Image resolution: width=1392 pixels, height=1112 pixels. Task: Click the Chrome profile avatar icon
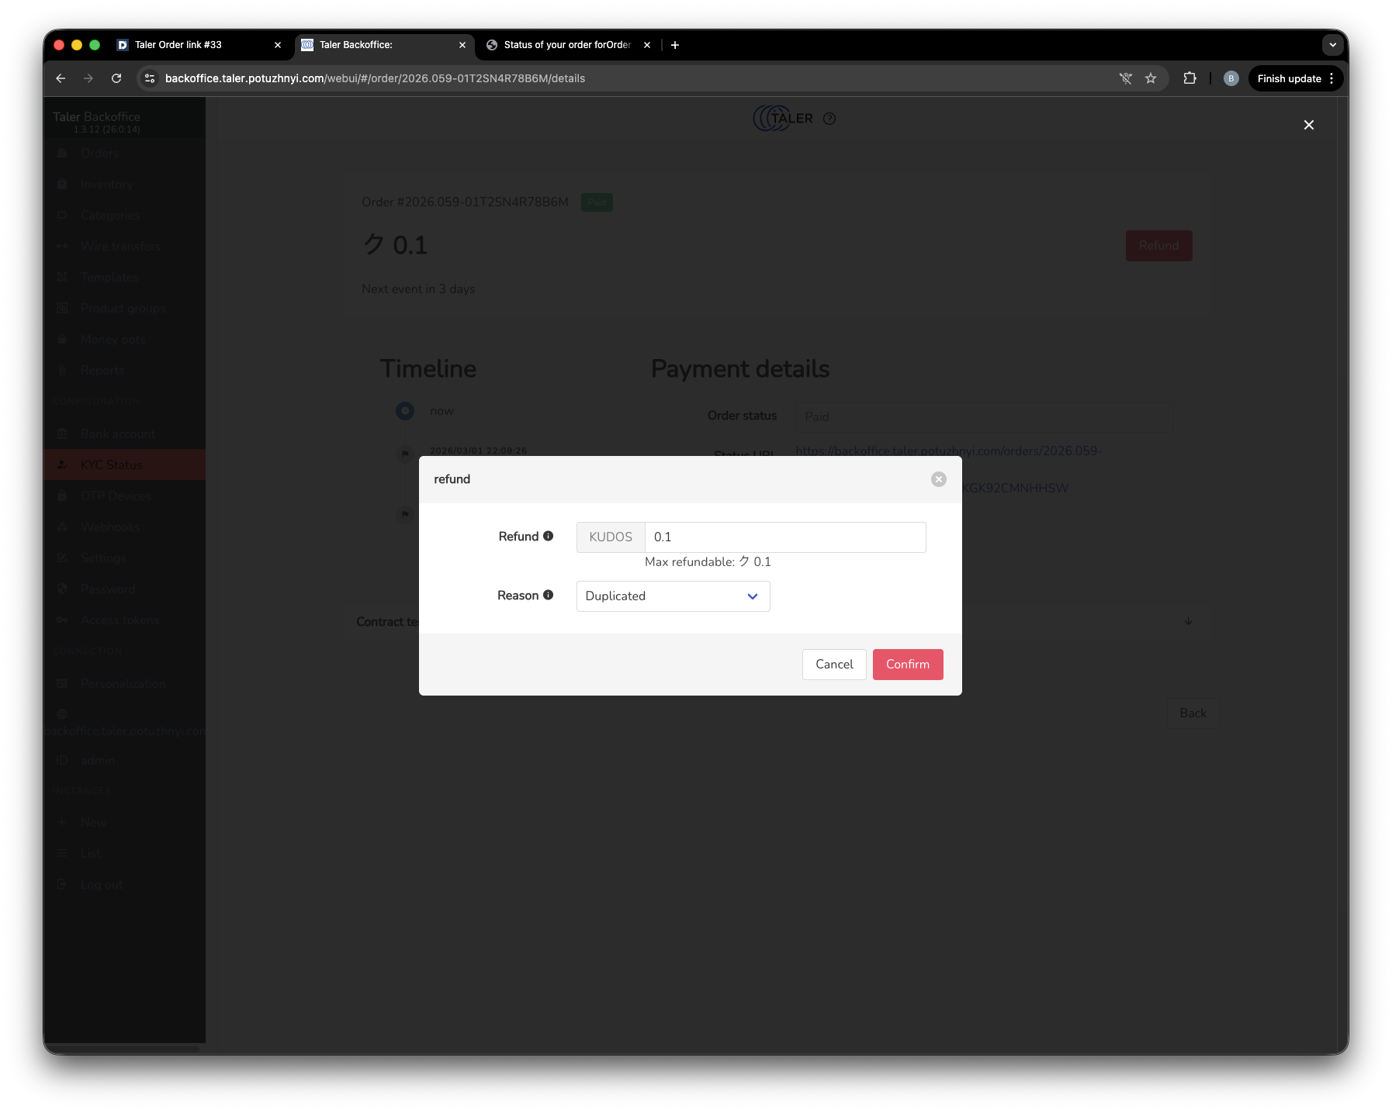[1231, 78]
